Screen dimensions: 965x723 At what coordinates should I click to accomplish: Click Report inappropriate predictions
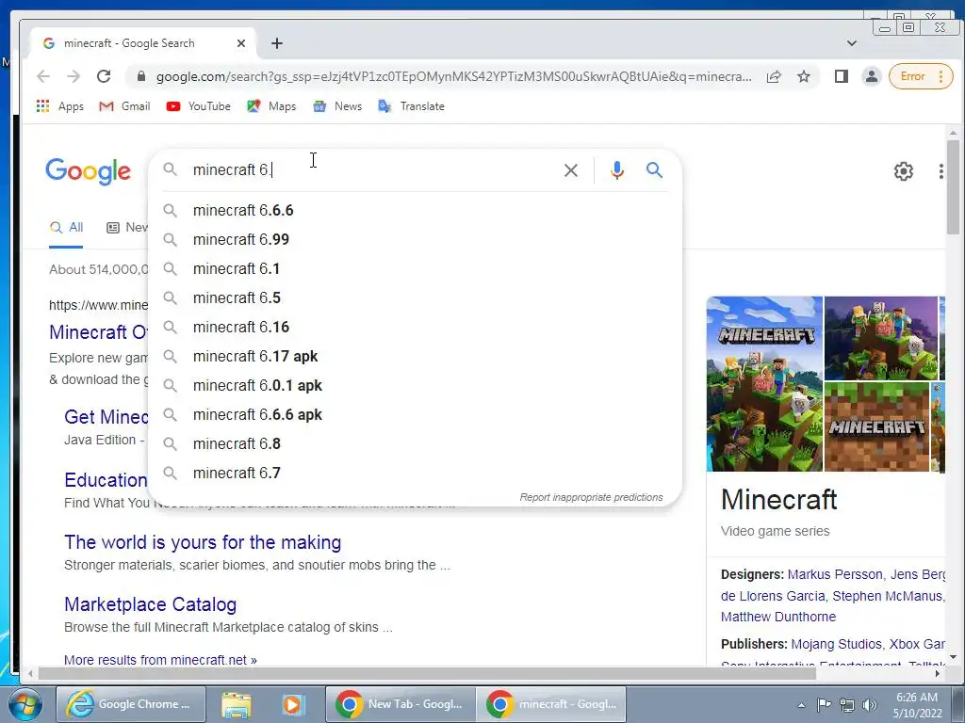coord(591,497)
